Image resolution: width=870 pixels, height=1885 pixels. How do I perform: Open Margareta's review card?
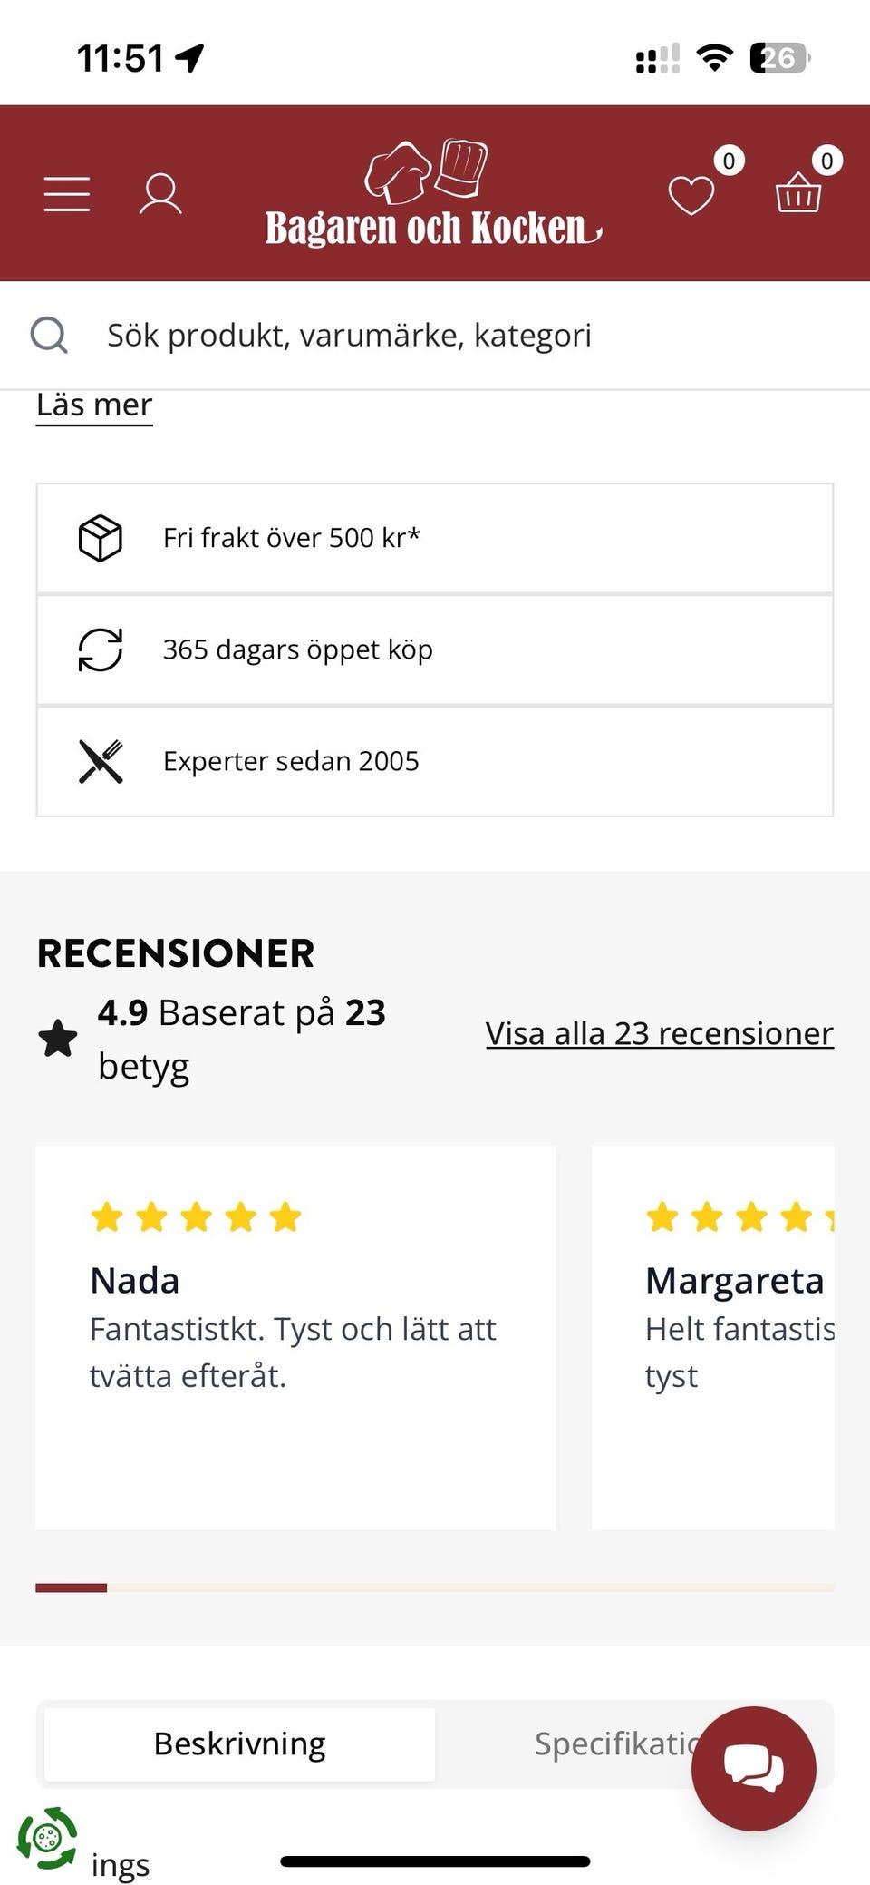(713, 1337)
